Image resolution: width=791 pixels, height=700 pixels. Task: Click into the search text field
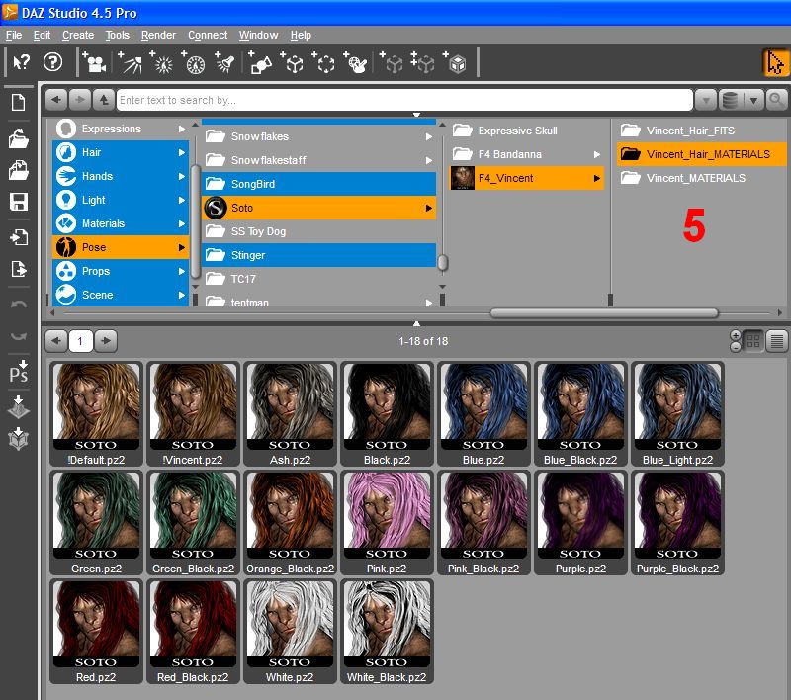click(x=404, y=100)
